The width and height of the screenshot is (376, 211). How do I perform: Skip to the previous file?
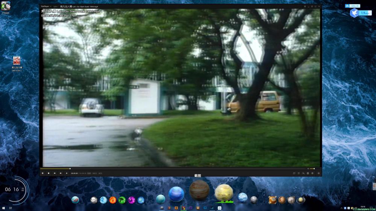pyautogui.click(x=55, y=173)
